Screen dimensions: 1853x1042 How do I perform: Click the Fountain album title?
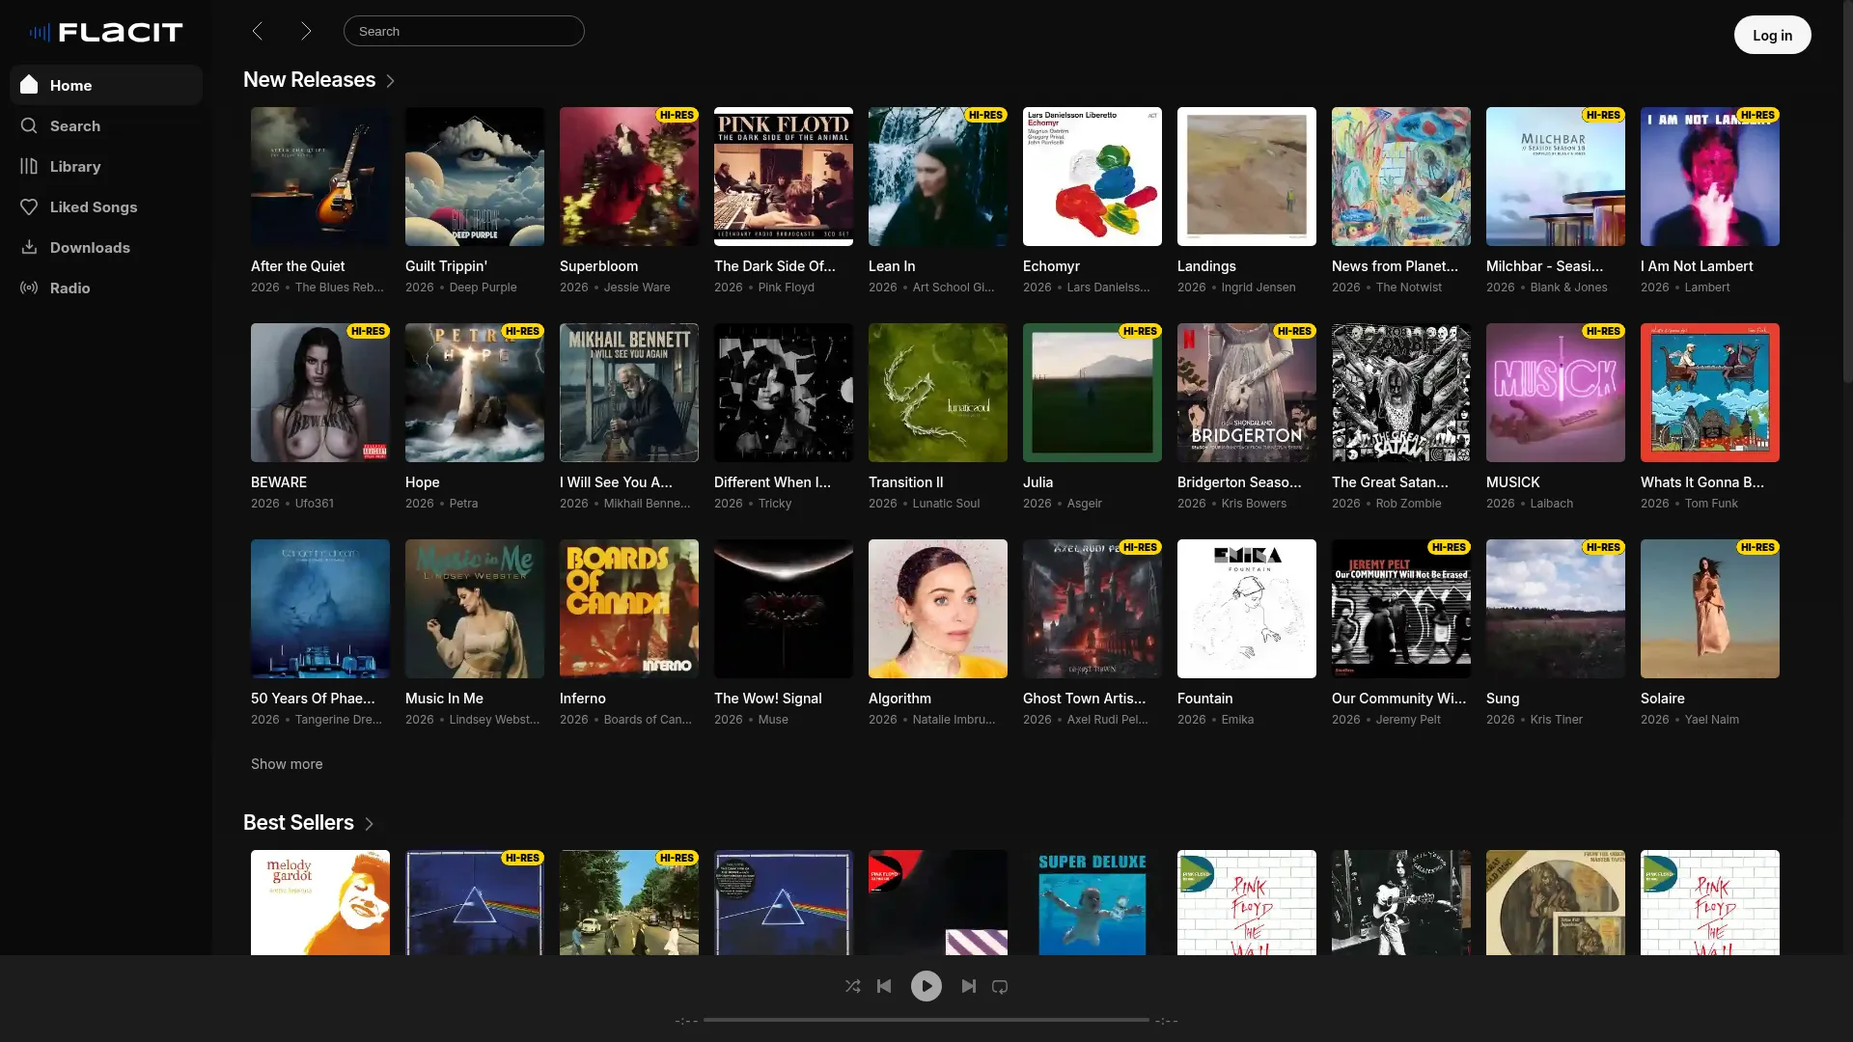tap(1205, 699)
